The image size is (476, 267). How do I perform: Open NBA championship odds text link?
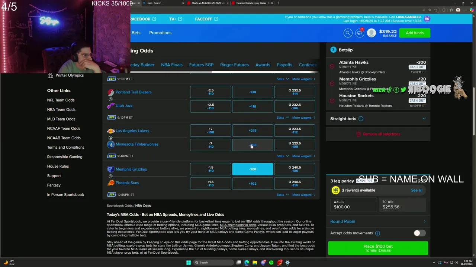pyautogui.click(x=238, y=225)
